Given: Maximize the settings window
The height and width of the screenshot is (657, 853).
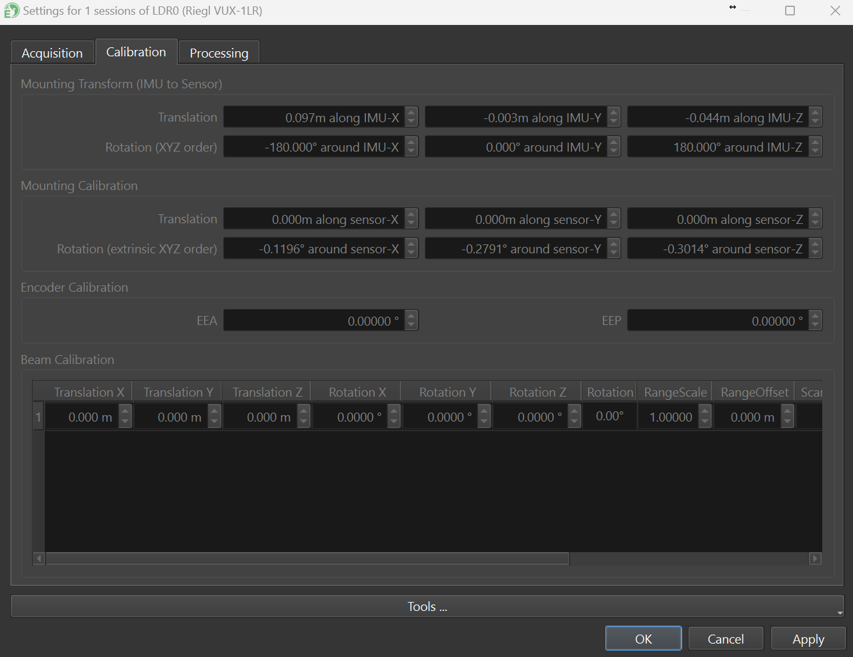Looking at the screenshot, I should [790, 11].
